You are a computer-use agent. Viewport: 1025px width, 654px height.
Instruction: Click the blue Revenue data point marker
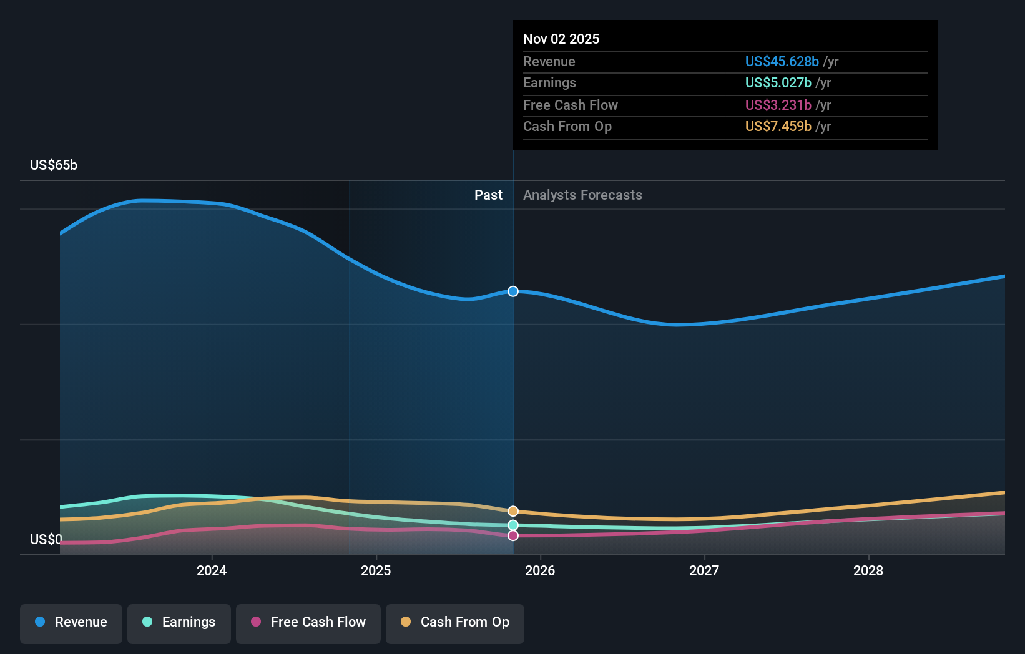(x=513, y=291)
